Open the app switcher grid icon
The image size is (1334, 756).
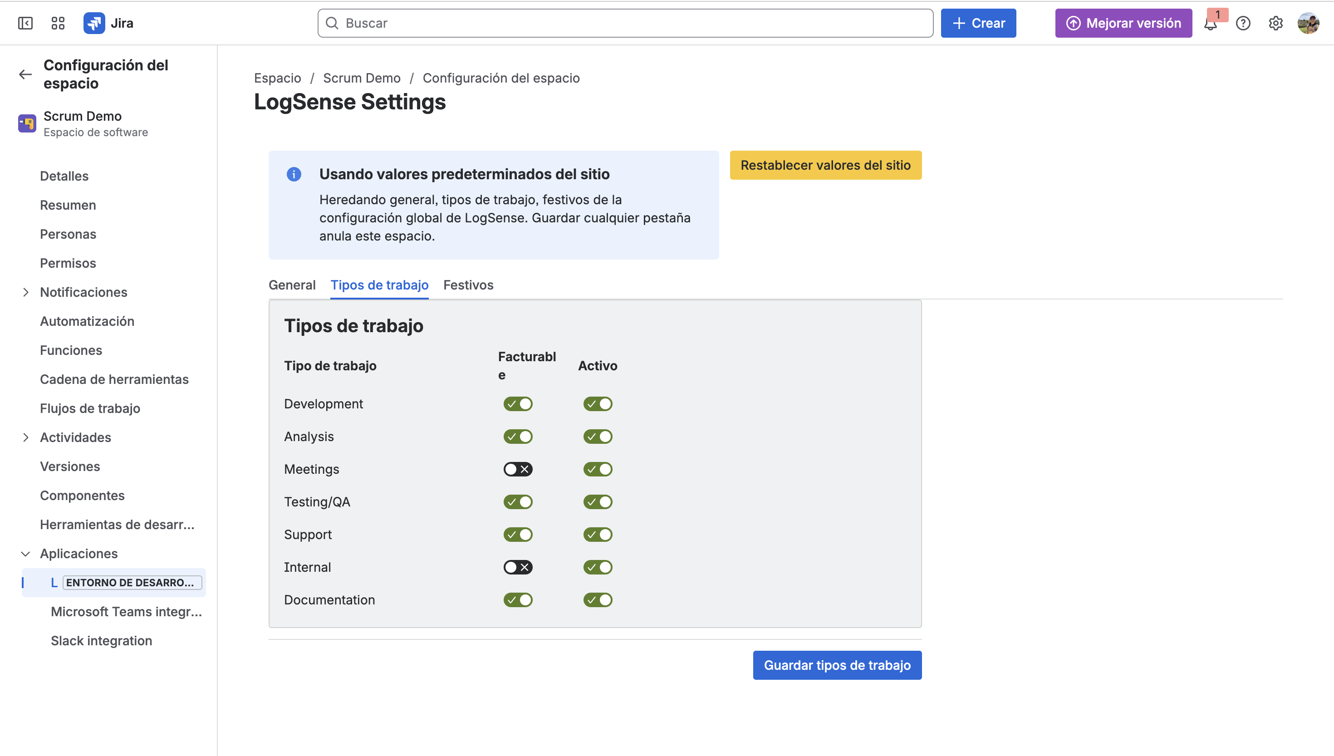coord(58,23)
